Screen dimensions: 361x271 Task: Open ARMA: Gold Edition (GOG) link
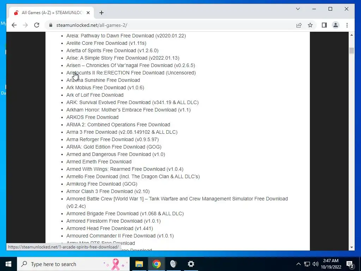coord(114,147)
